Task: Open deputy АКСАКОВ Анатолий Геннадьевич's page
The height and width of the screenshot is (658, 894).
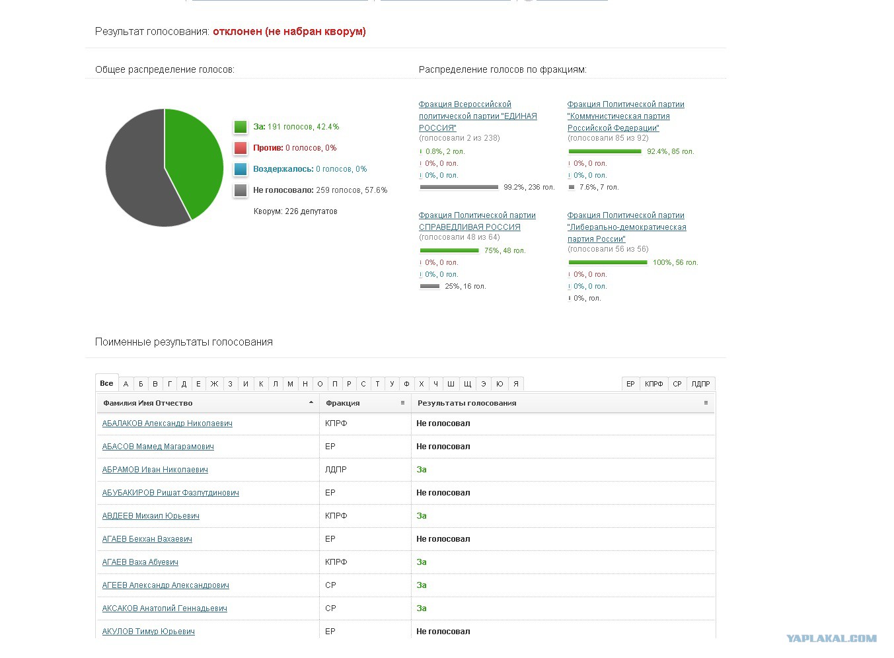Action: [x=165, y=608]
